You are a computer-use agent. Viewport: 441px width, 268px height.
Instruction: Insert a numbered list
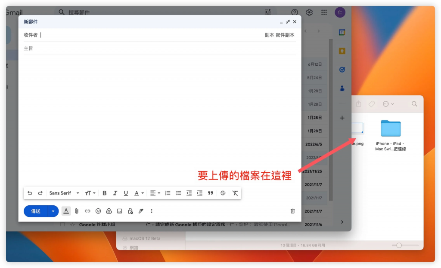168,193
